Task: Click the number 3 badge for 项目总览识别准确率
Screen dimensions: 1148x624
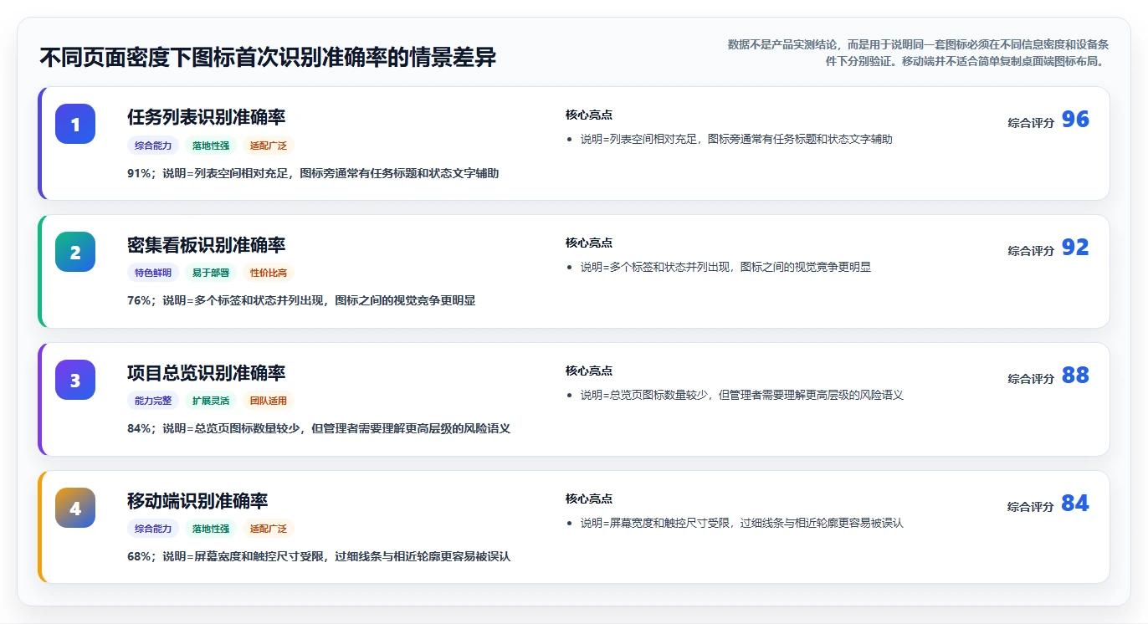Action: (x=75, y=380)
